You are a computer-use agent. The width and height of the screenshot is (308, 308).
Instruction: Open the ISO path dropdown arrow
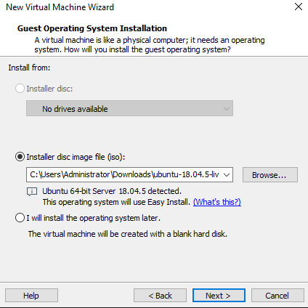coord(227,174)
